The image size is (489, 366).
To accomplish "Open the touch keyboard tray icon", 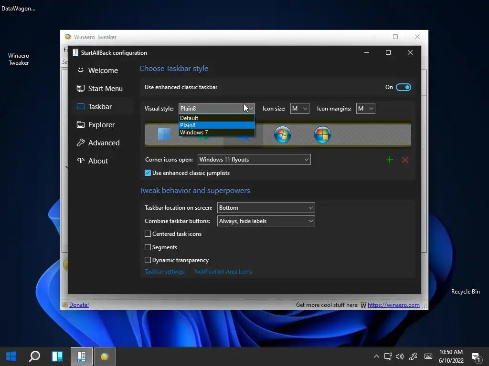I will [x=428, y=356].
